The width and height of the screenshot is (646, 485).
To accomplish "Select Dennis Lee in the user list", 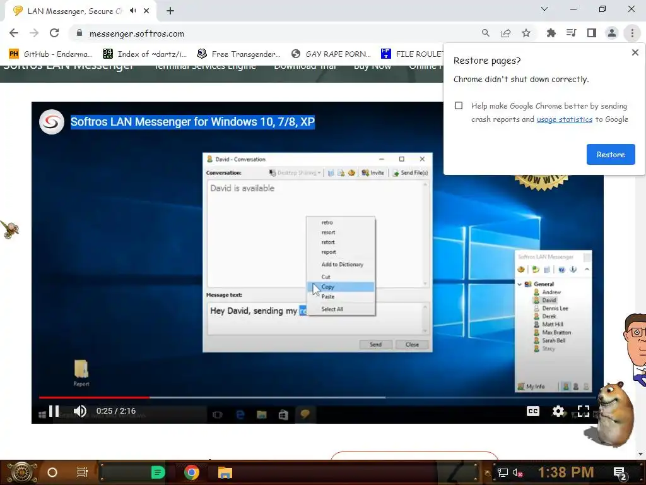I will tap(555, 308).
